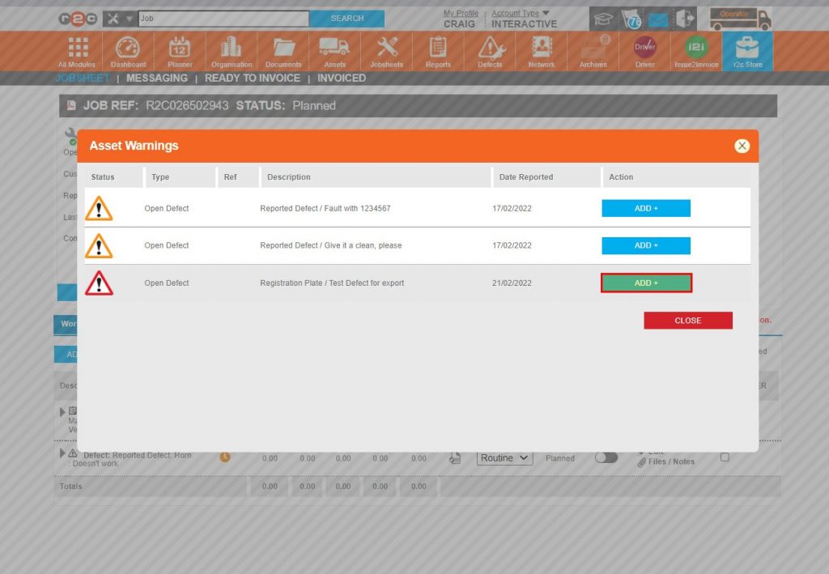The image size is (829, 574).
Task: Click the tools search-type icon
Action: (x=113, y=19)
